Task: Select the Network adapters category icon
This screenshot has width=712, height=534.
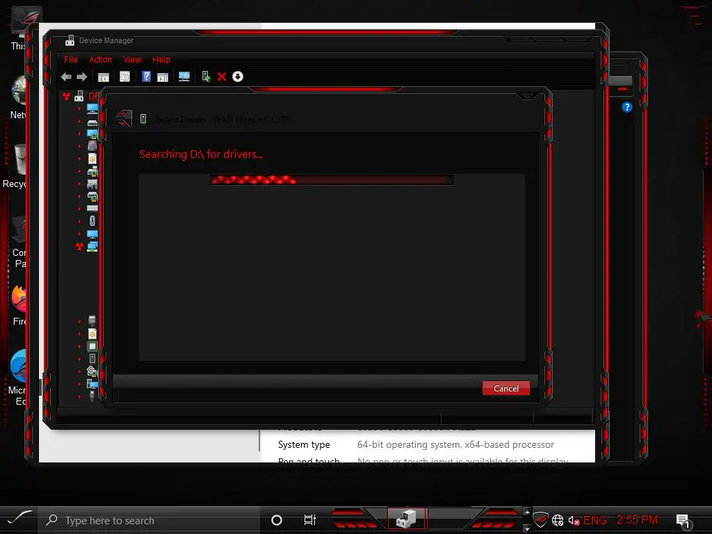Action: 92,247
